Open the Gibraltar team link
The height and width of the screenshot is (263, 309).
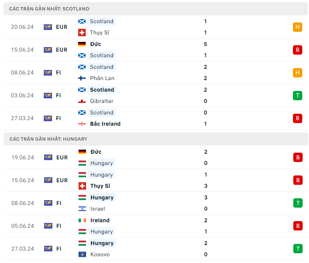(101, 101)
